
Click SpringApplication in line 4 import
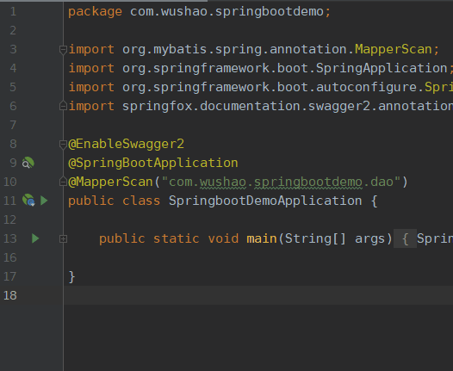click(382, 68)
